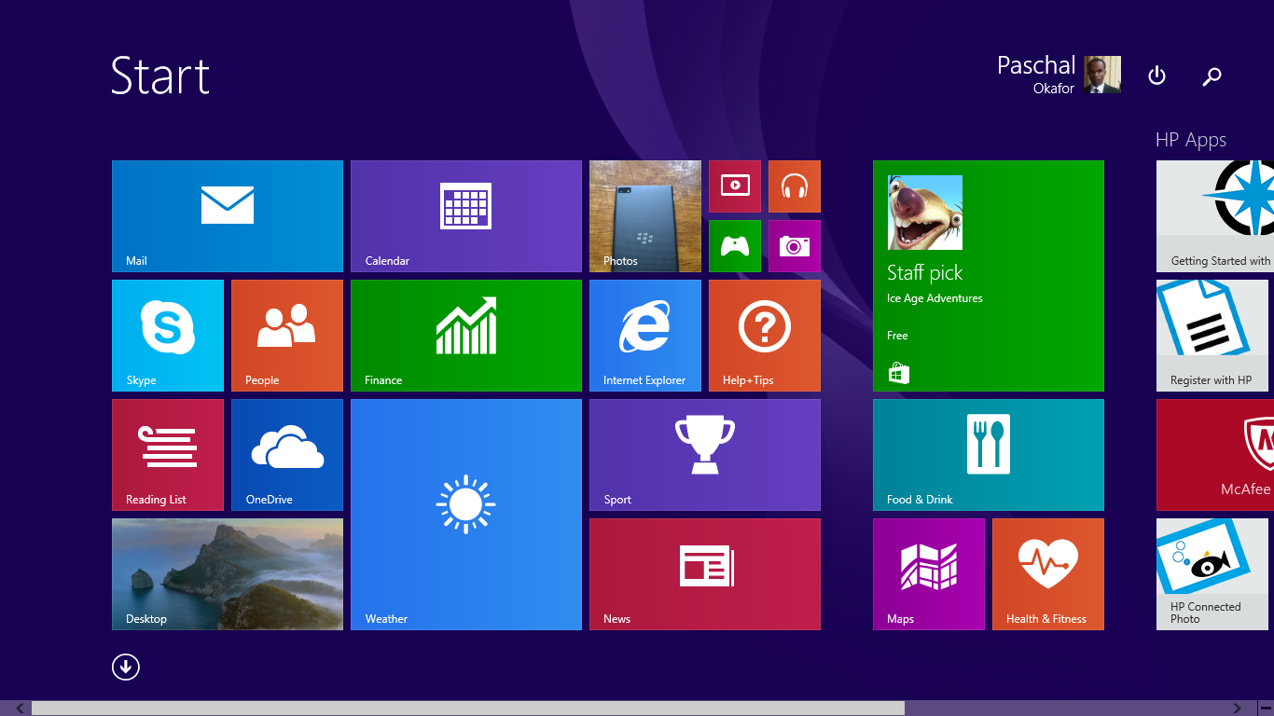Launch Internet Explorer tile

645,336
